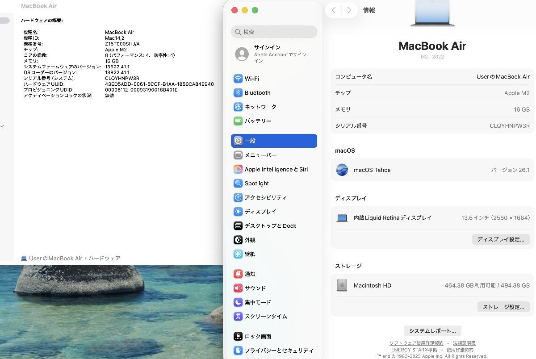The height and width of the screenshot is (359, 536).
Task: Go forward with the right chevron
Action: pos(349,10)
